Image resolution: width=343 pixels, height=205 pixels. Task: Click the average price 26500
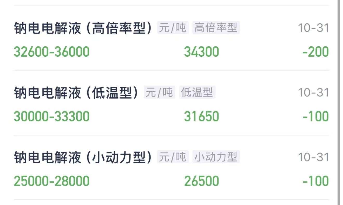pyautogui.click(x=202, y=181)
